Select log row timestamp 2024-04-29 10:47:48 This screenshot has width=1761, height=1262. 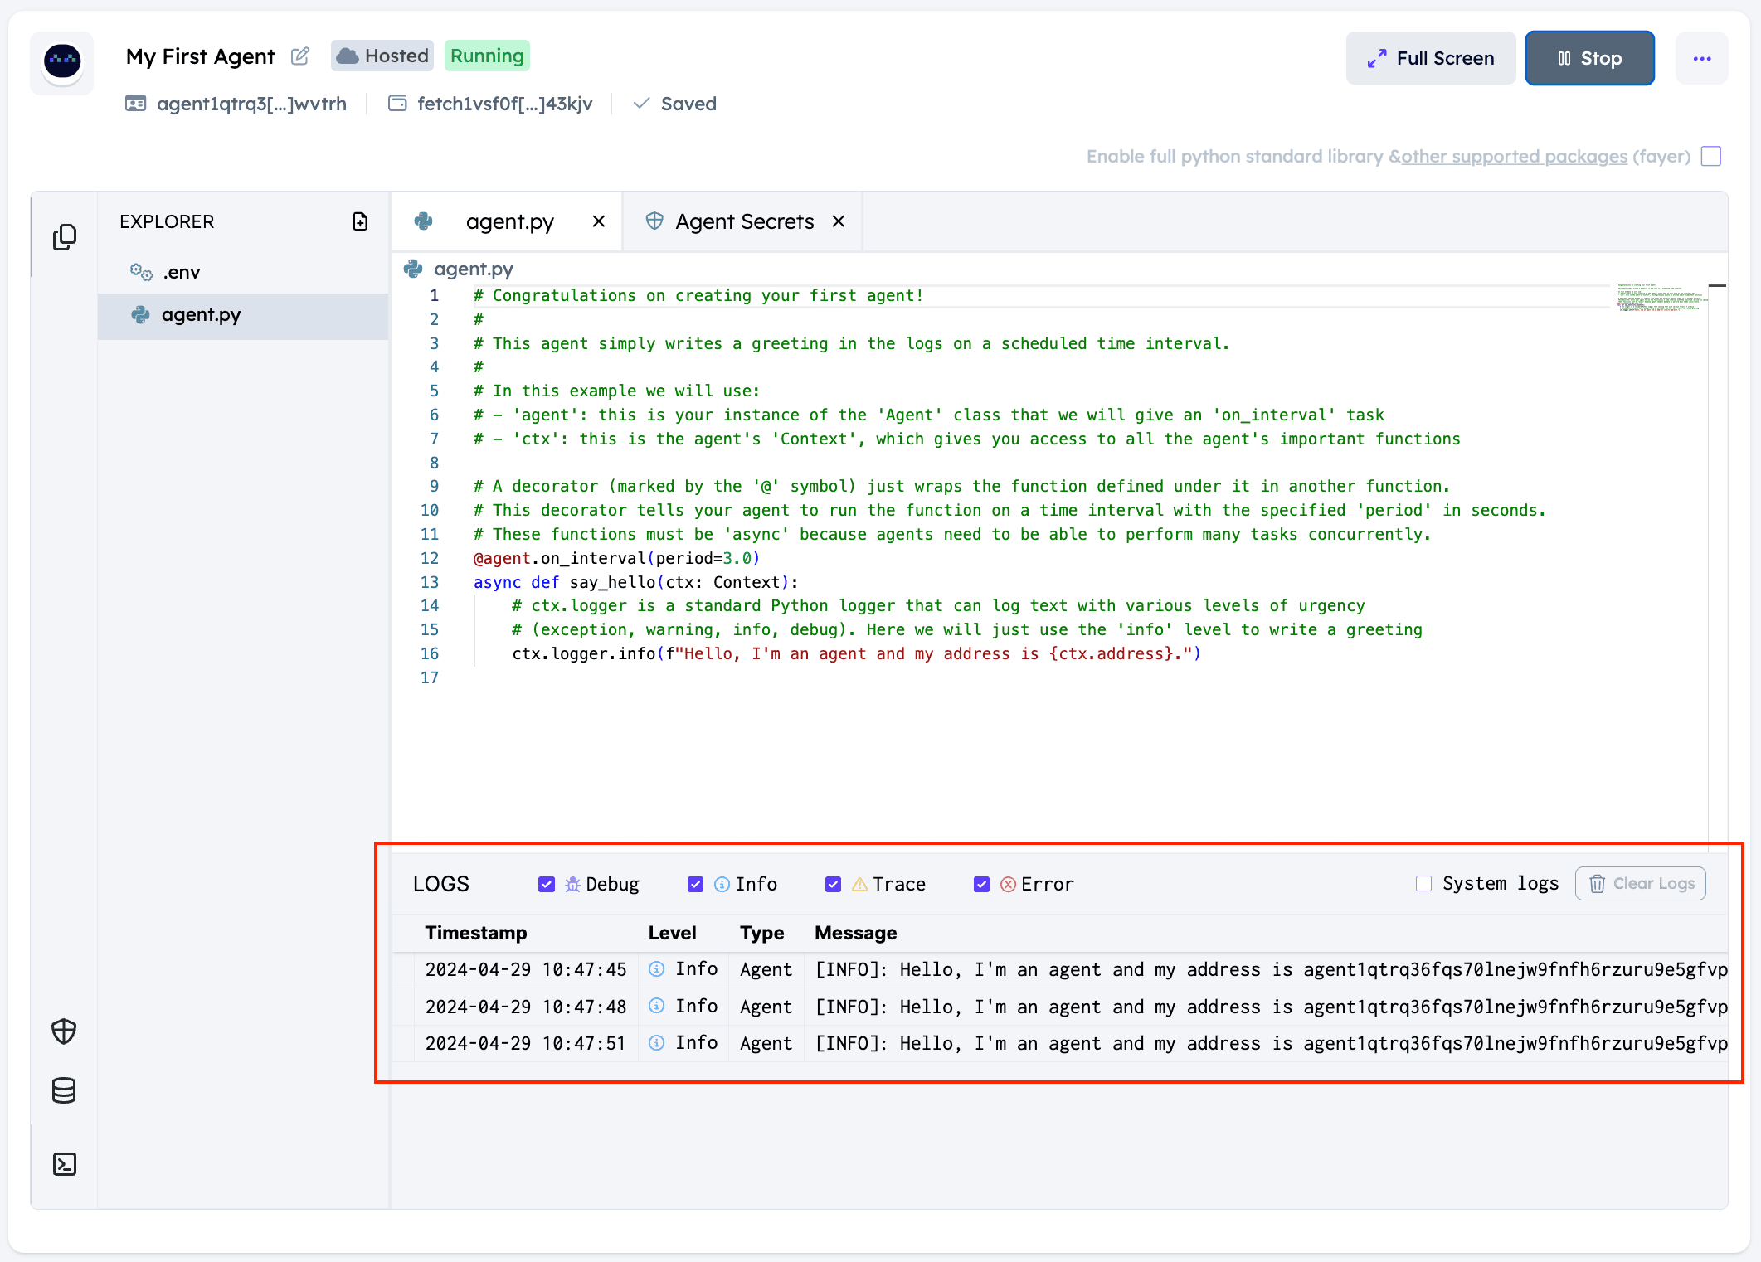pyautogui.click(x=526, y=1007)
